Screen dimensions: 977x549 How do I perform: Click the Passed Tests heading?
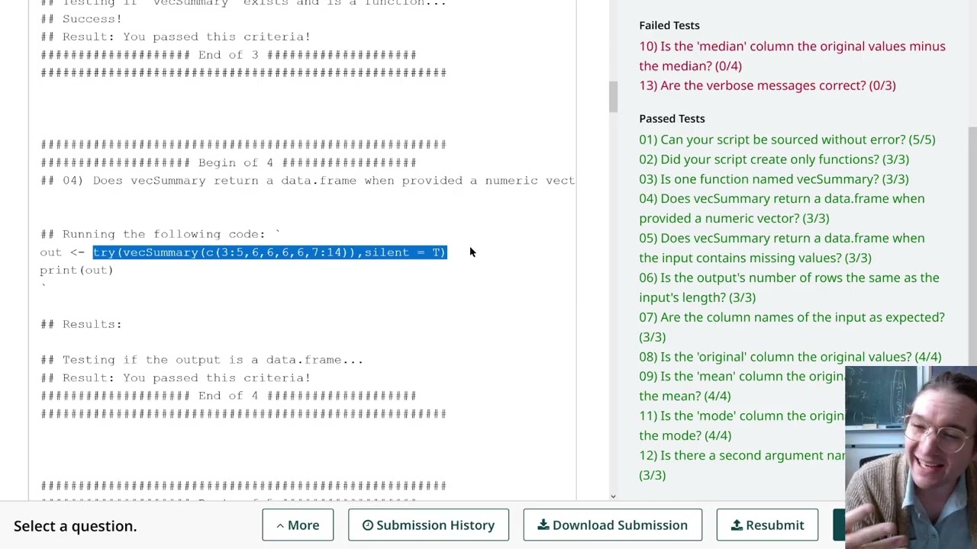(x=672, y=118)
